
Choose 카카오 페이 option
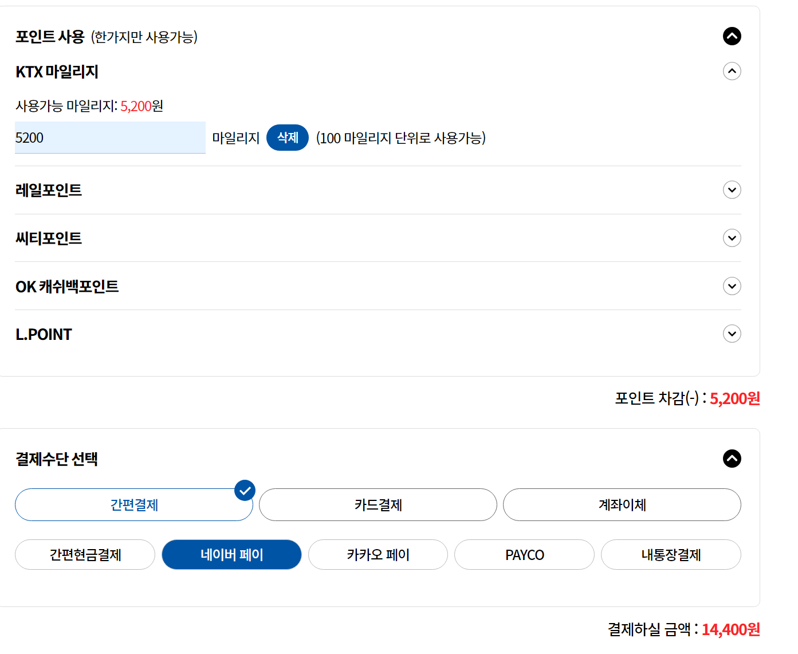pyautogui.click(x=378, y=555)
